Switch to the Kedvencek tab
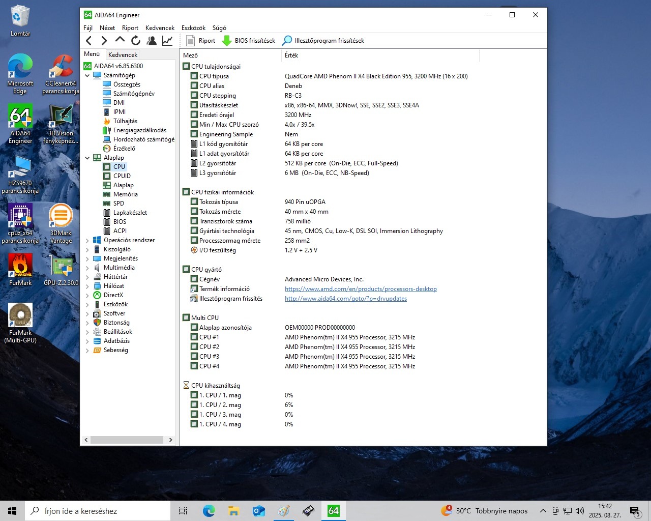The height and width of the screenshot is (521, 651). tap(123, 54)
